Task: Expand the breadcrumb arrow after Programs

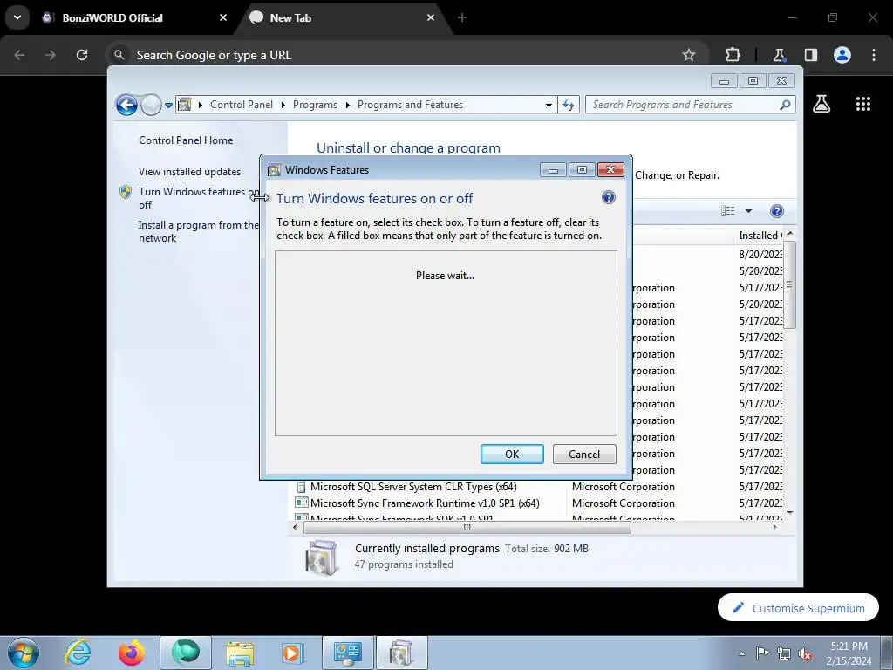Action: click(x=347, y=105)
